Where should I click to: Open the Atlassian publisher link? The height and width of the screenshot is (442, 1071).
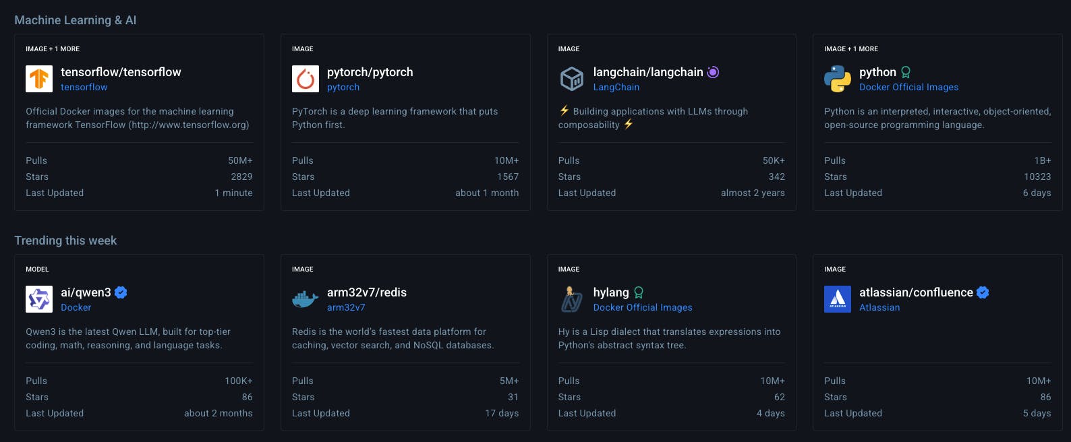(879, 307)
